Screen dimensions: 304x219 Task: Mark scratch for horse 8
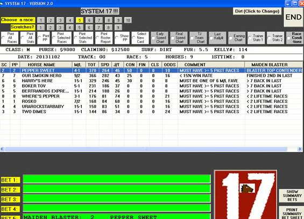[109, 27]
